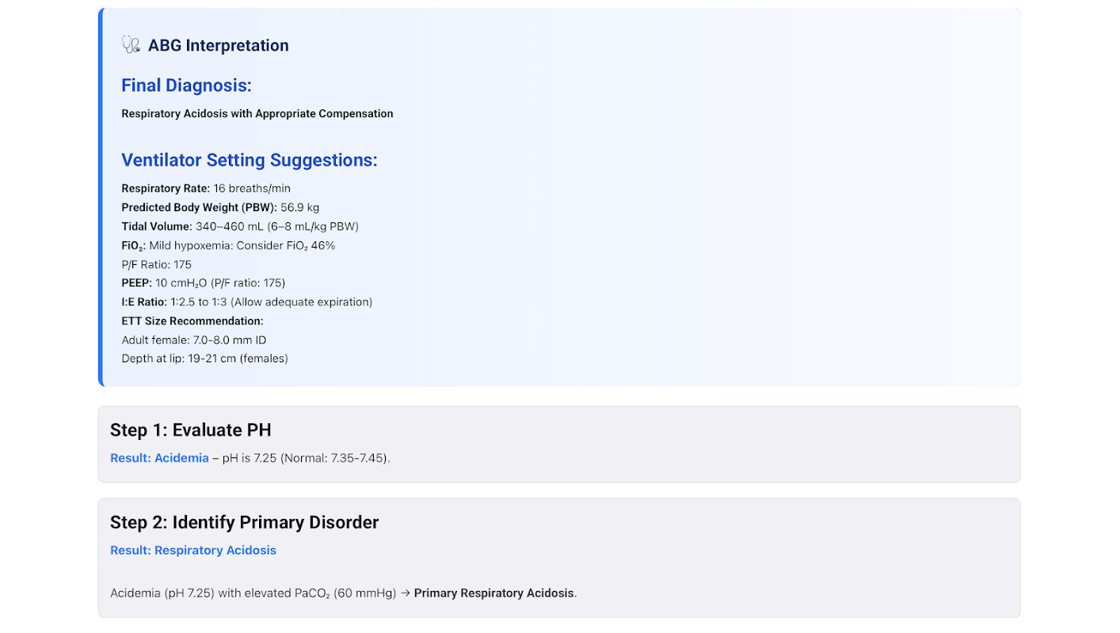Click the PEEP 10 cmH₂O line
Viewport: 1120px width, 633px height.
click(x=204, y=283)
